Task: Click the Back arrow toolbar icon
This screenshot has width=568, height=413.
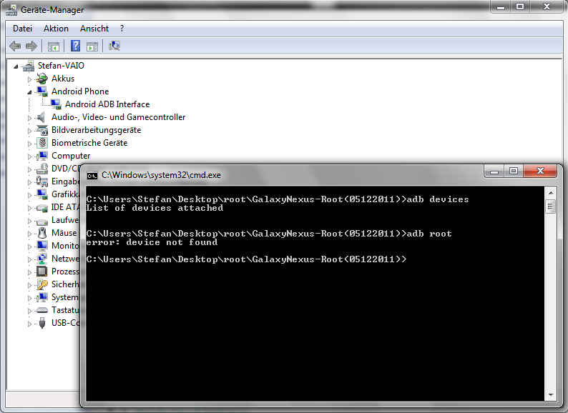Action: [15, 46]
